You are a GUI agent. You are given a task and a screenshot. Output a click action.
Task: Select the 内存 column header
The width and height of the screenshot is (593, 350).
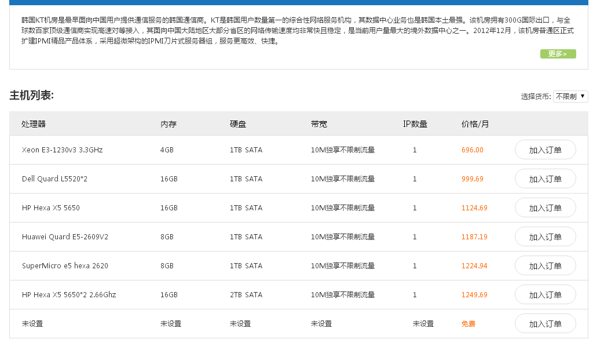169,124
